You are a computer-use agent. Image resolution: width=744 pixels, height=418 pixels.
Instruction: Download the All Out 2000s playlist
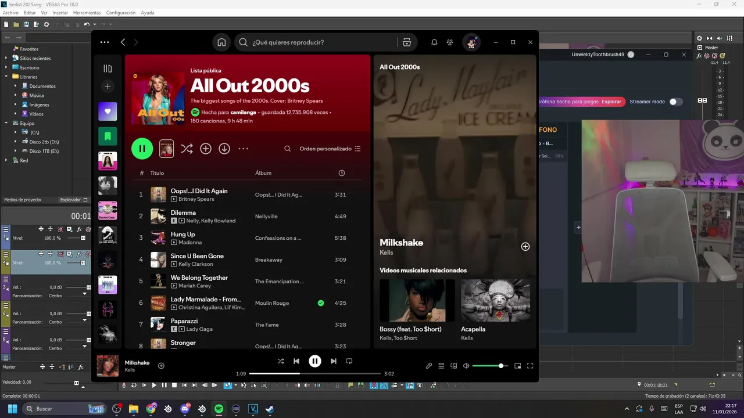click(x=224, y=149)
